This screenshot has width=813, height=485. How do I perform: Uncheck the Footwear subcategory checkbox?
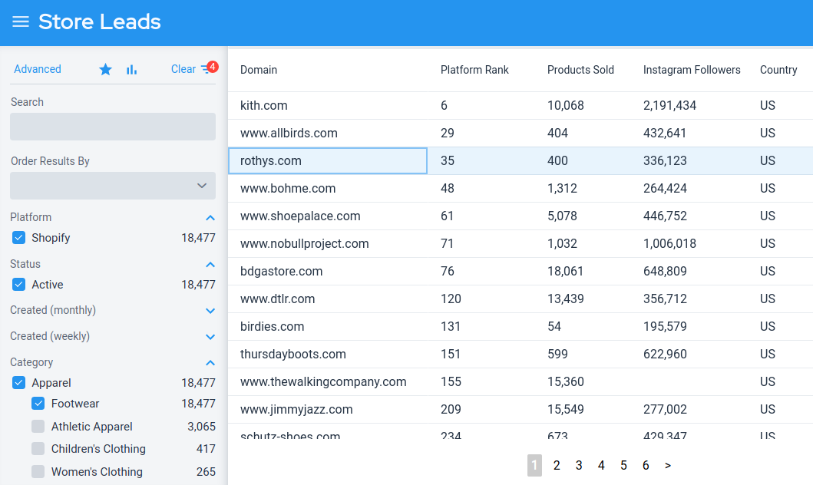[38, 404]
